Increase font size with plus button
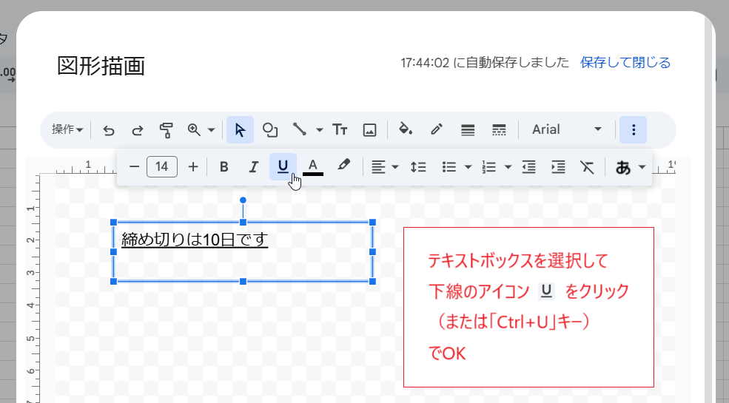729x403 pixels. (193, 166)
